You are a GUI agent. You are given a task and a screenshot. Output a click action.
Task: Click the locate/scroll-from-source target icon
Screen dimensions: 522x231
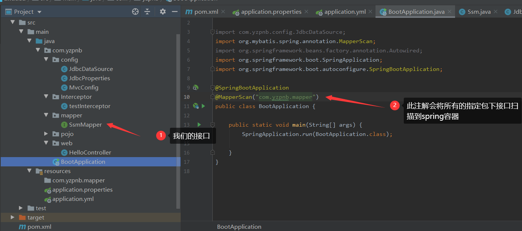click(x=135, y=12)
